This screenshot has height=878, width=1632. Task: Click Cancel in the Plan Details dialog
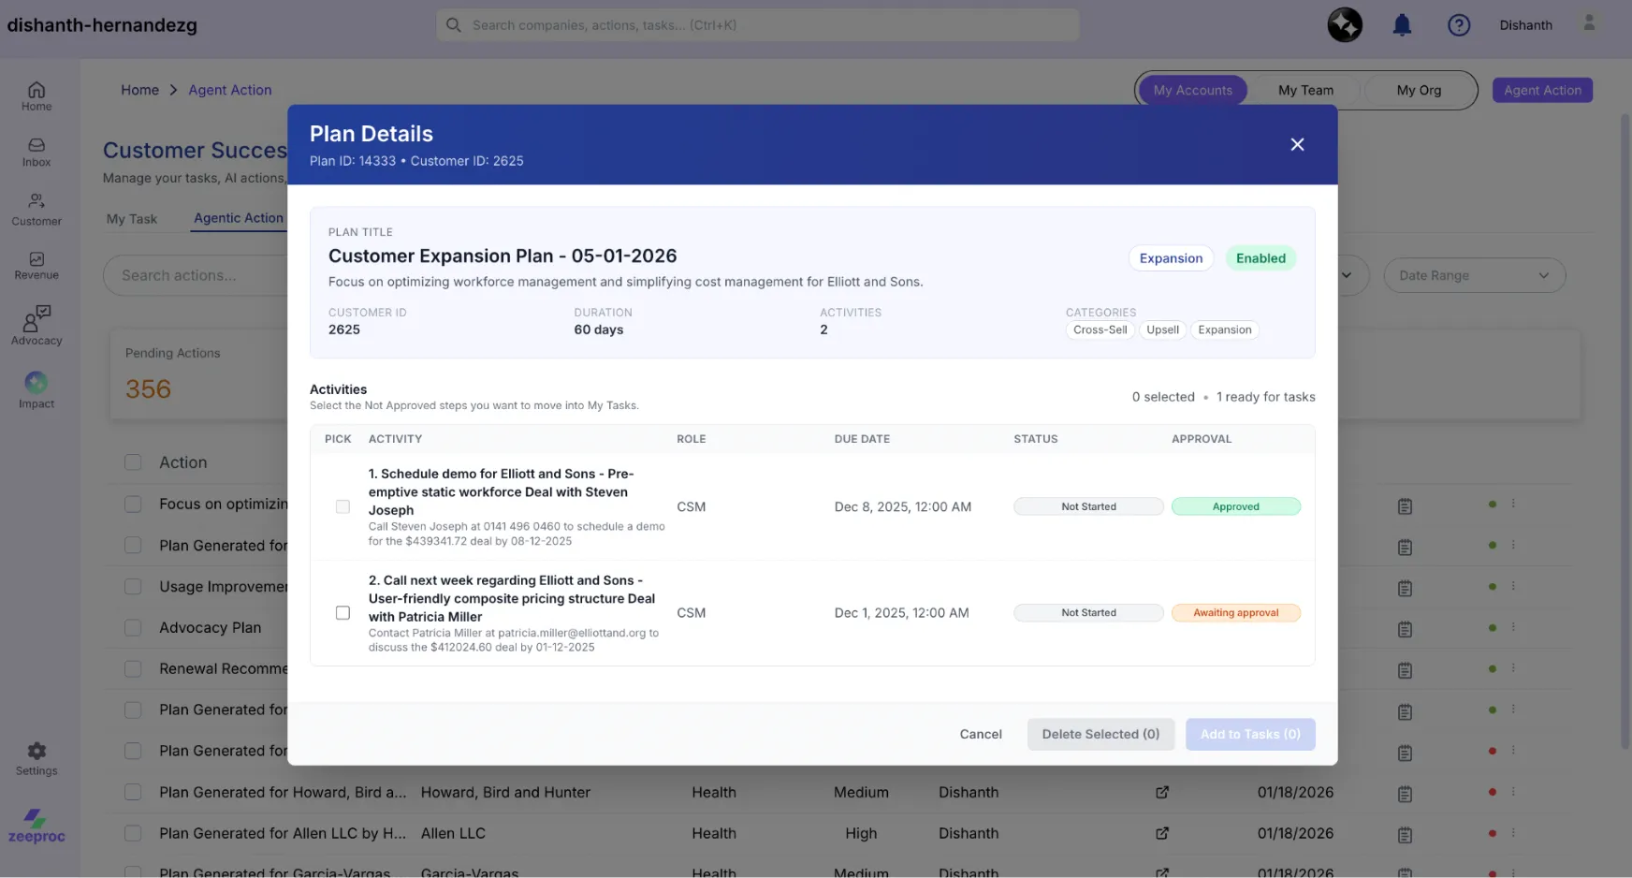coord(980,734)
